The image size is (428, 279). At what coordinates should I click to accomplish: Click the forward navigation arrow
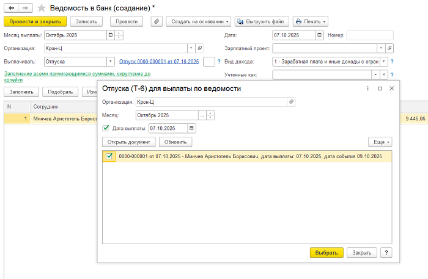[26, 7]
